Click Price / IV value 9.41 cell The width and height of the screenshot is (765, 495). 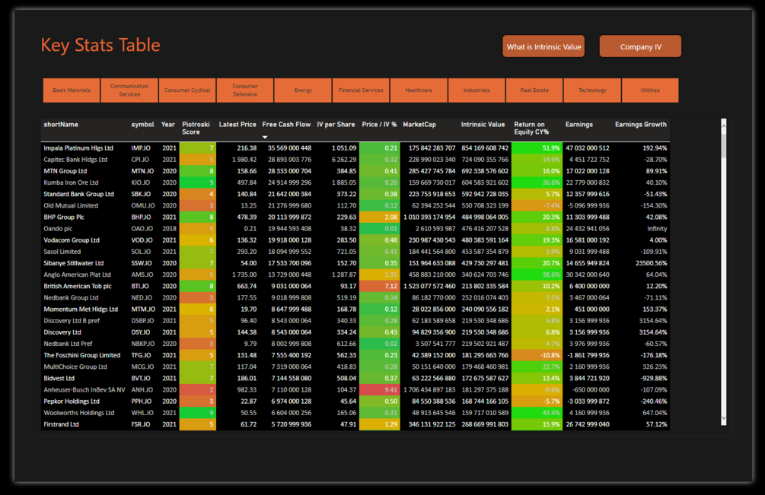(380, 390)
